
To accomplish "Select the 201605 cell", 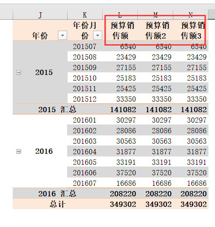I will pos(85,162).
